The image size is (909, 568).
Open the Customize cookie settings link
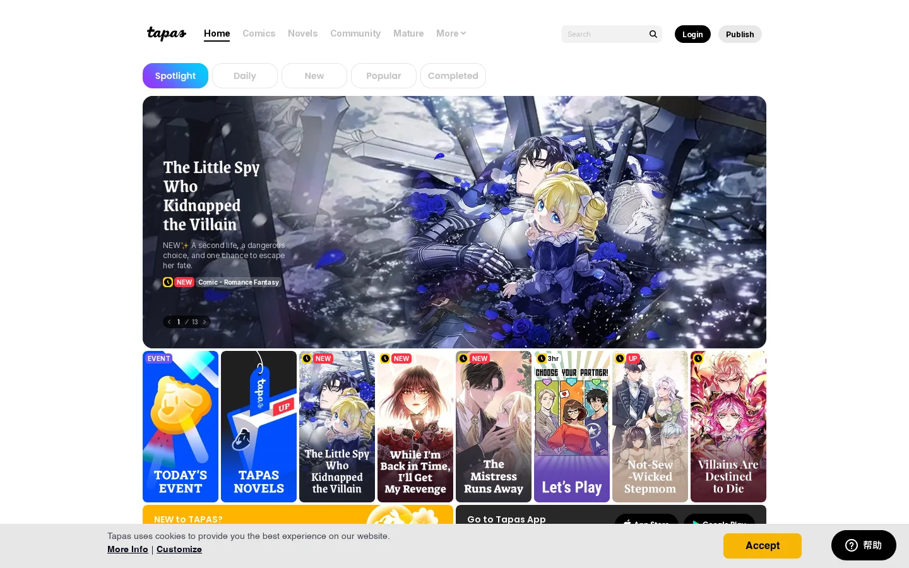[179, 549]
